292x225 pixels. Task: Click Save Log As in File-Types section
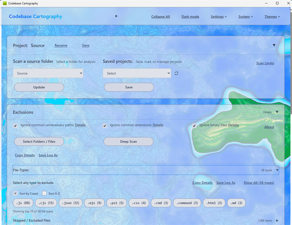pyautogui.click(x=226, y=183)
